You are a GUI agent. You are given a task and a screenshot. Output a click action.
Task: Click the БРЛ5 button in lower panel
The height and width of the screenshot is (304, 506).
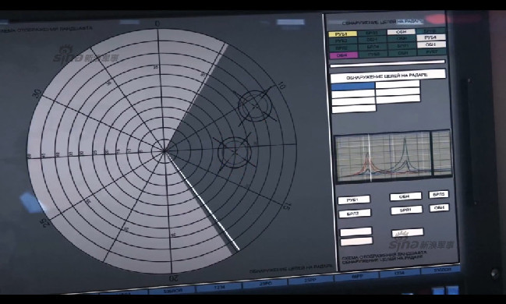coord(438,195)
